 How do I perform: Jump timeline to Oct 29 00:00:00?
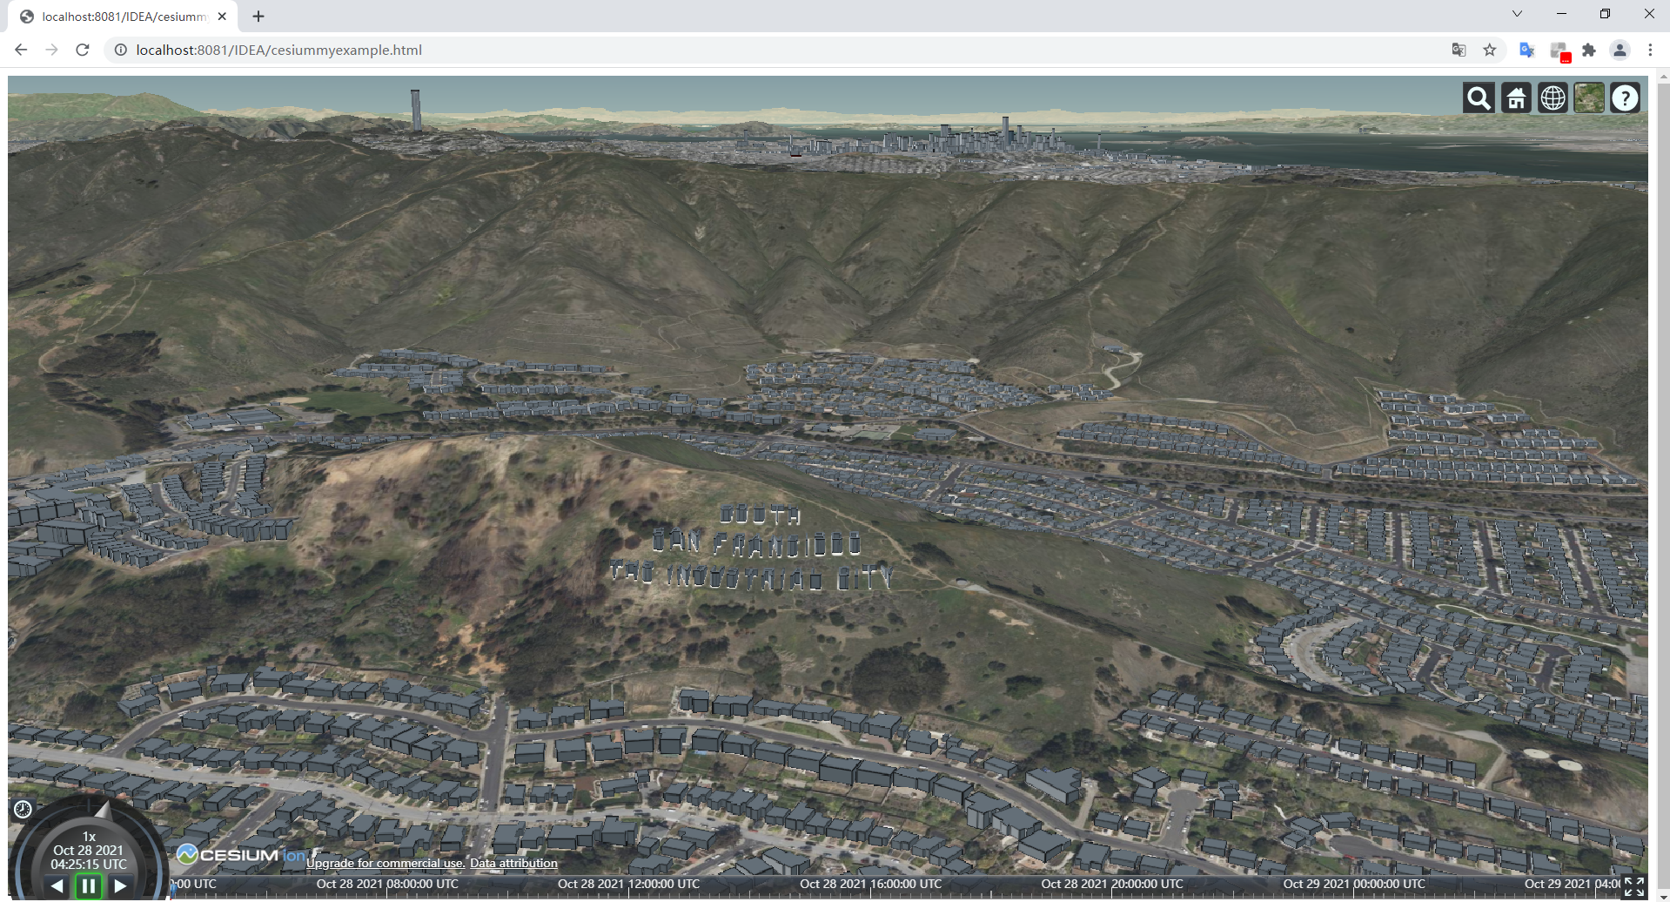tap(1354, 884)
